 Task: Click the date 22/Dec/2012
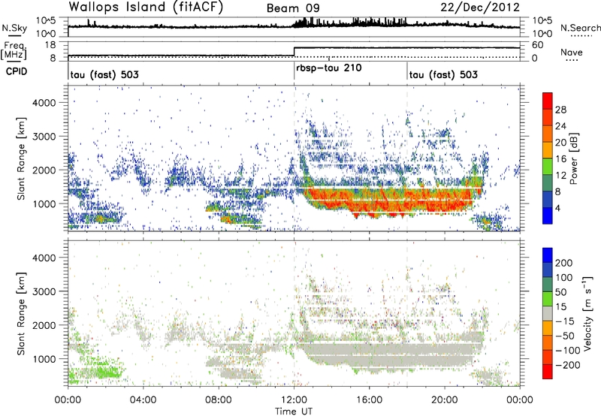[x=480, y=7]
